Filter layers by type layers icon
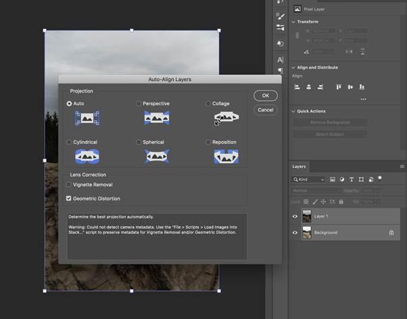This screenshot has width=407, height=319. [x=351, y=179]
